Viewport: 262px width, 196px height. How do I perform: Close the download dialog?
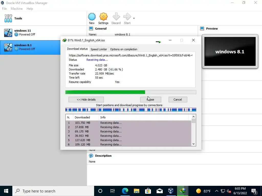tap(193, 40)
